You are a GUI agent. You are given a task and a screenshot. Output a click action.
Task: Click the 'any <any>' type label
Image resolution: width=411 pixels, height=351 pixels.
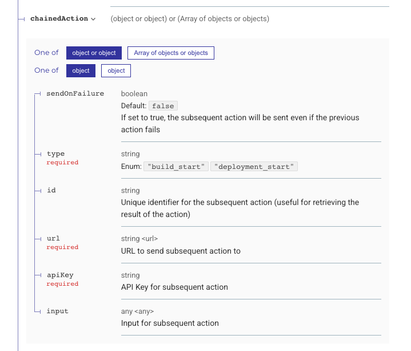point(137,311)
